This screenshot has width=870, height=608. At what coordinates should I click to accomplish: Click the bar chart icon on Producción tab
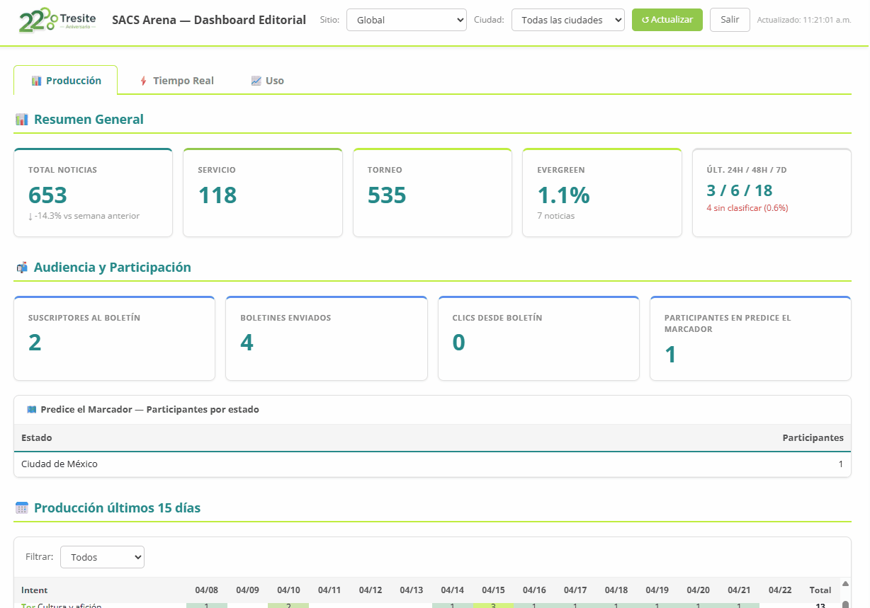[36, 81]
